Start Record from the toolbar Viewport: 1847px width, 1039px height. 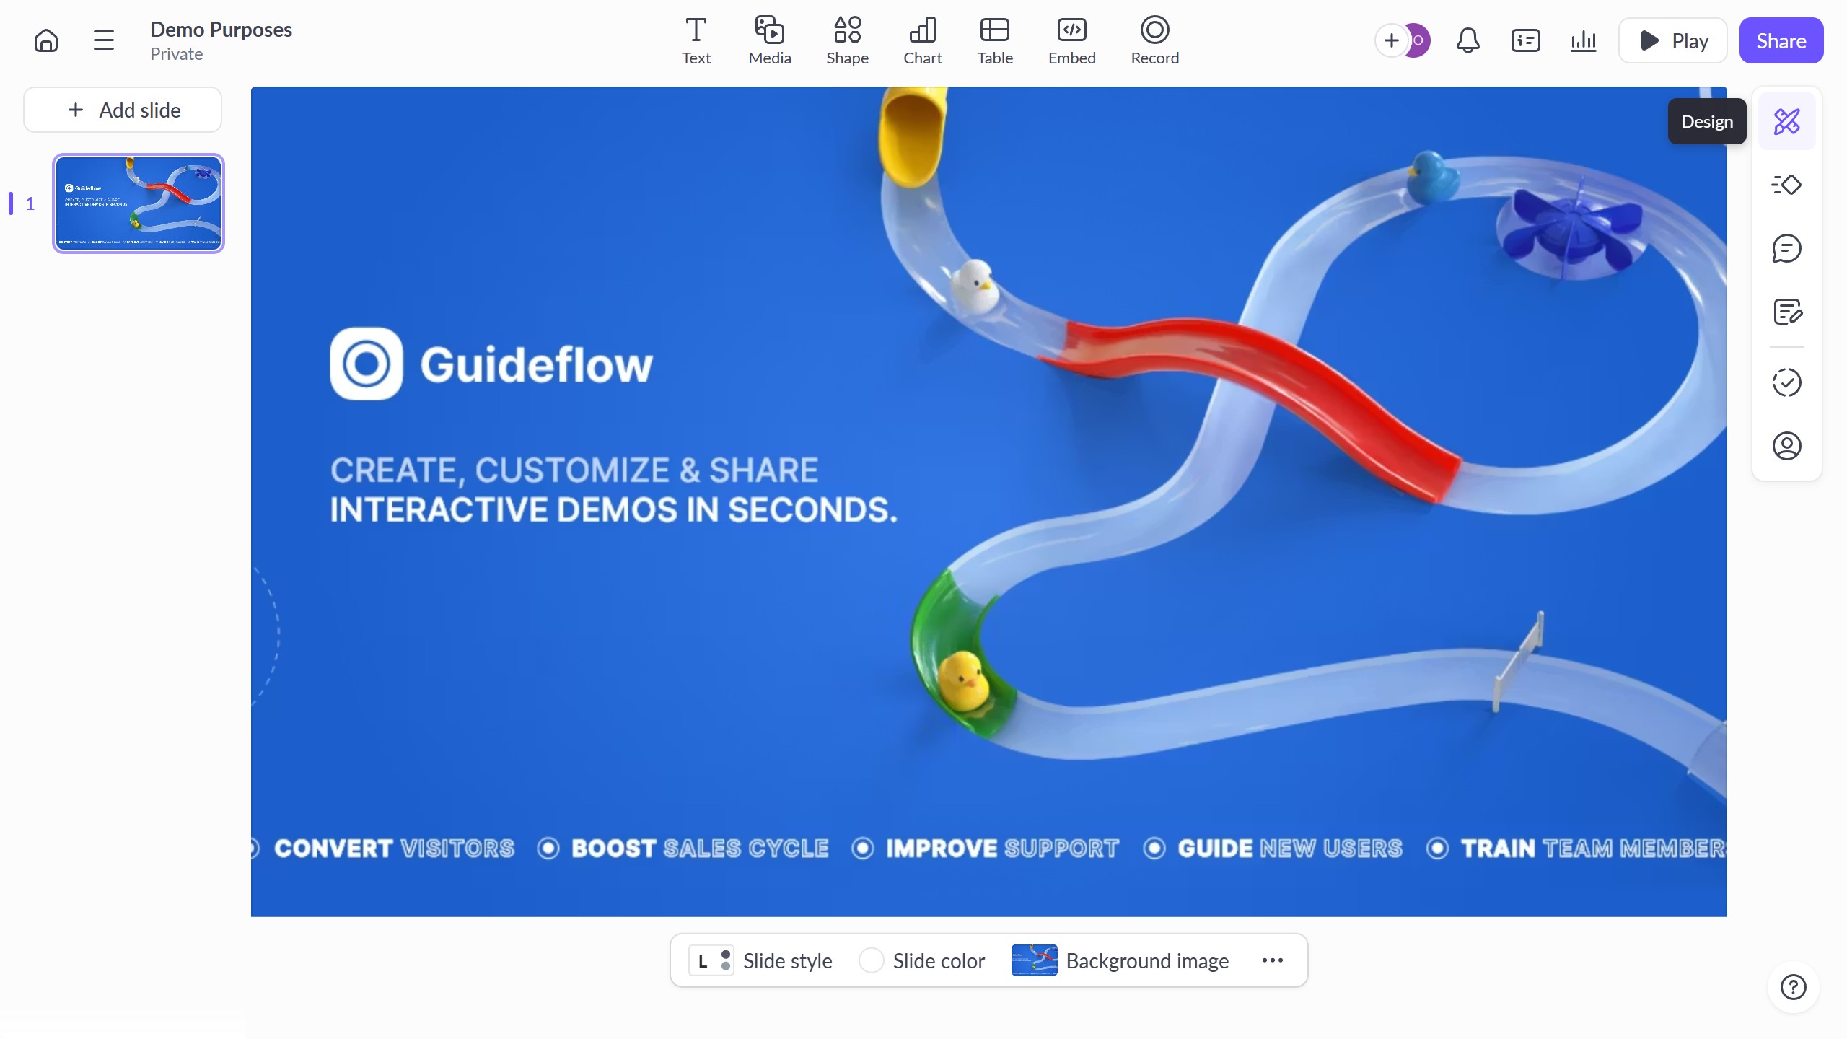coord(1154,41)
